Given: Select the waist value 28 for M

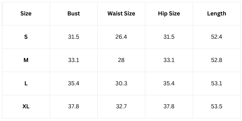Looking at the screenshot, I should pos(121,60).
